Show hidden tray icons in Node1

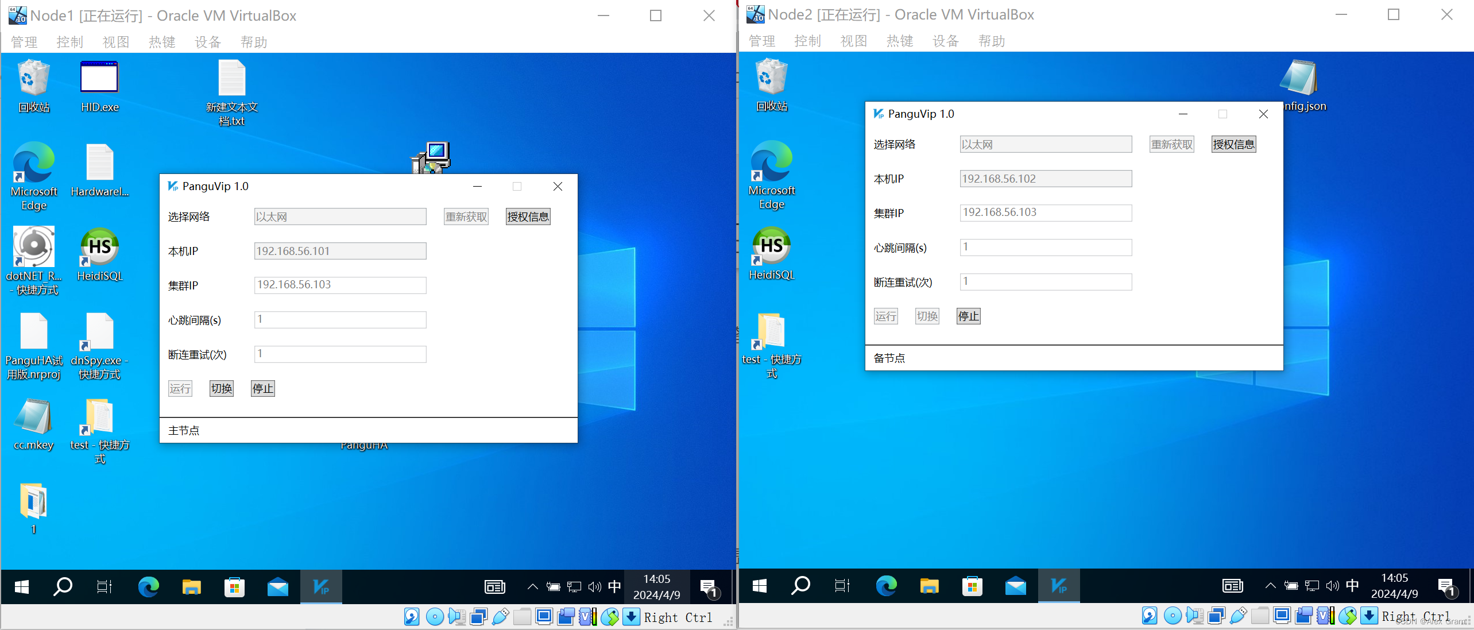pyautogui.click(x=532, y=586)
